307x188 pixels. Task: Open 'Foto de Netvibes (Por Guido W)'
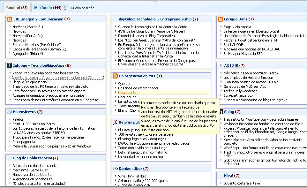37,45
